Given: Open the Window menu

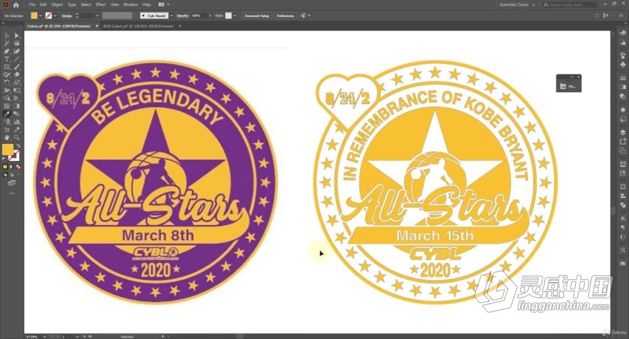Looking at the screenshot, I should (130, 5).
